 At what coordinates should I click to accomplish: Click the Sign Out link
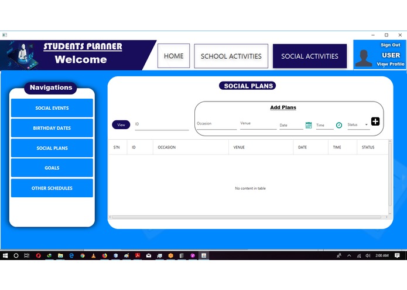coord(390,45)
